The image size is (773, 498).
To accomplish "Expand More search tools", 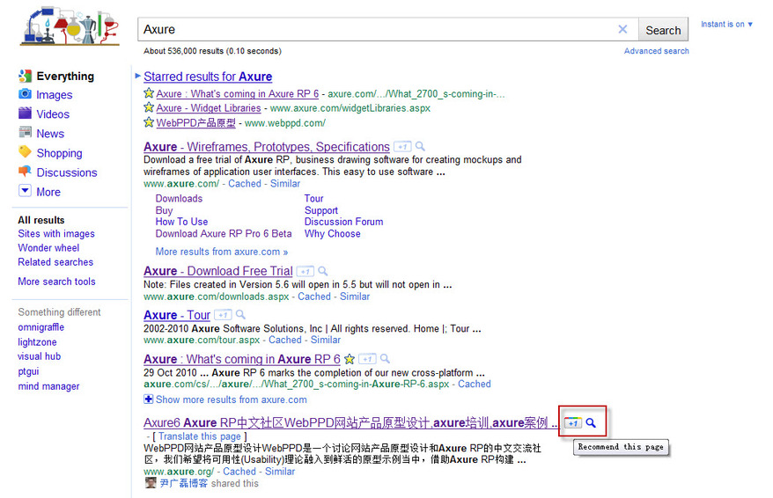I will tap(56, 282).
